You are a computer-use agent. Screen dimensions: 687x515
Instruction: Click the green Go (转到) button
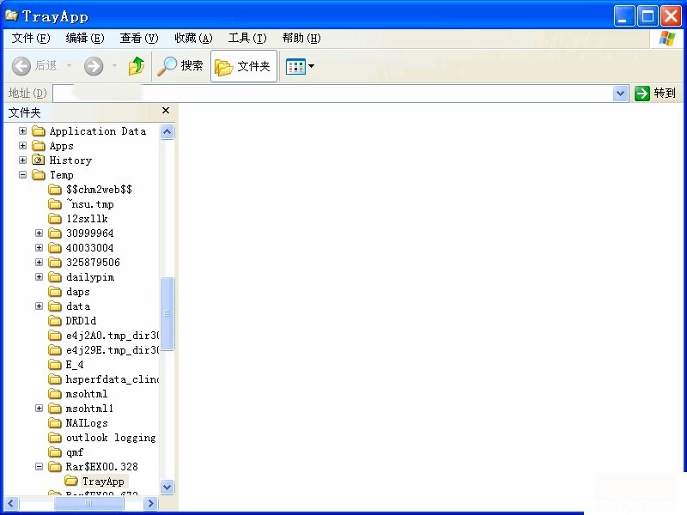click(x=655, y=93)
